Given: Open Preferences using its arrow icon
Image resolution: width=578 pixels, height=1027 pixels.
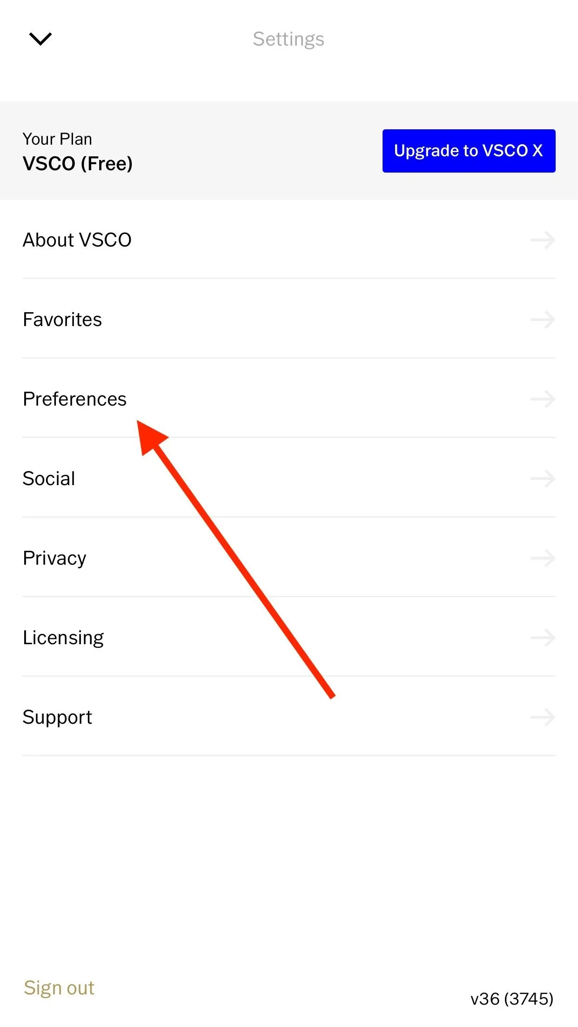Looking at the screenshot, I should [x=543, y=399].
